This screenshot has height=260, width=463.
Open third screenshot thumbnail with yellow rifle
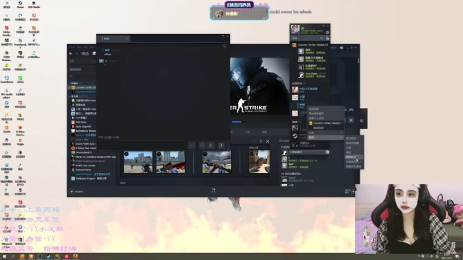[216, 162]
